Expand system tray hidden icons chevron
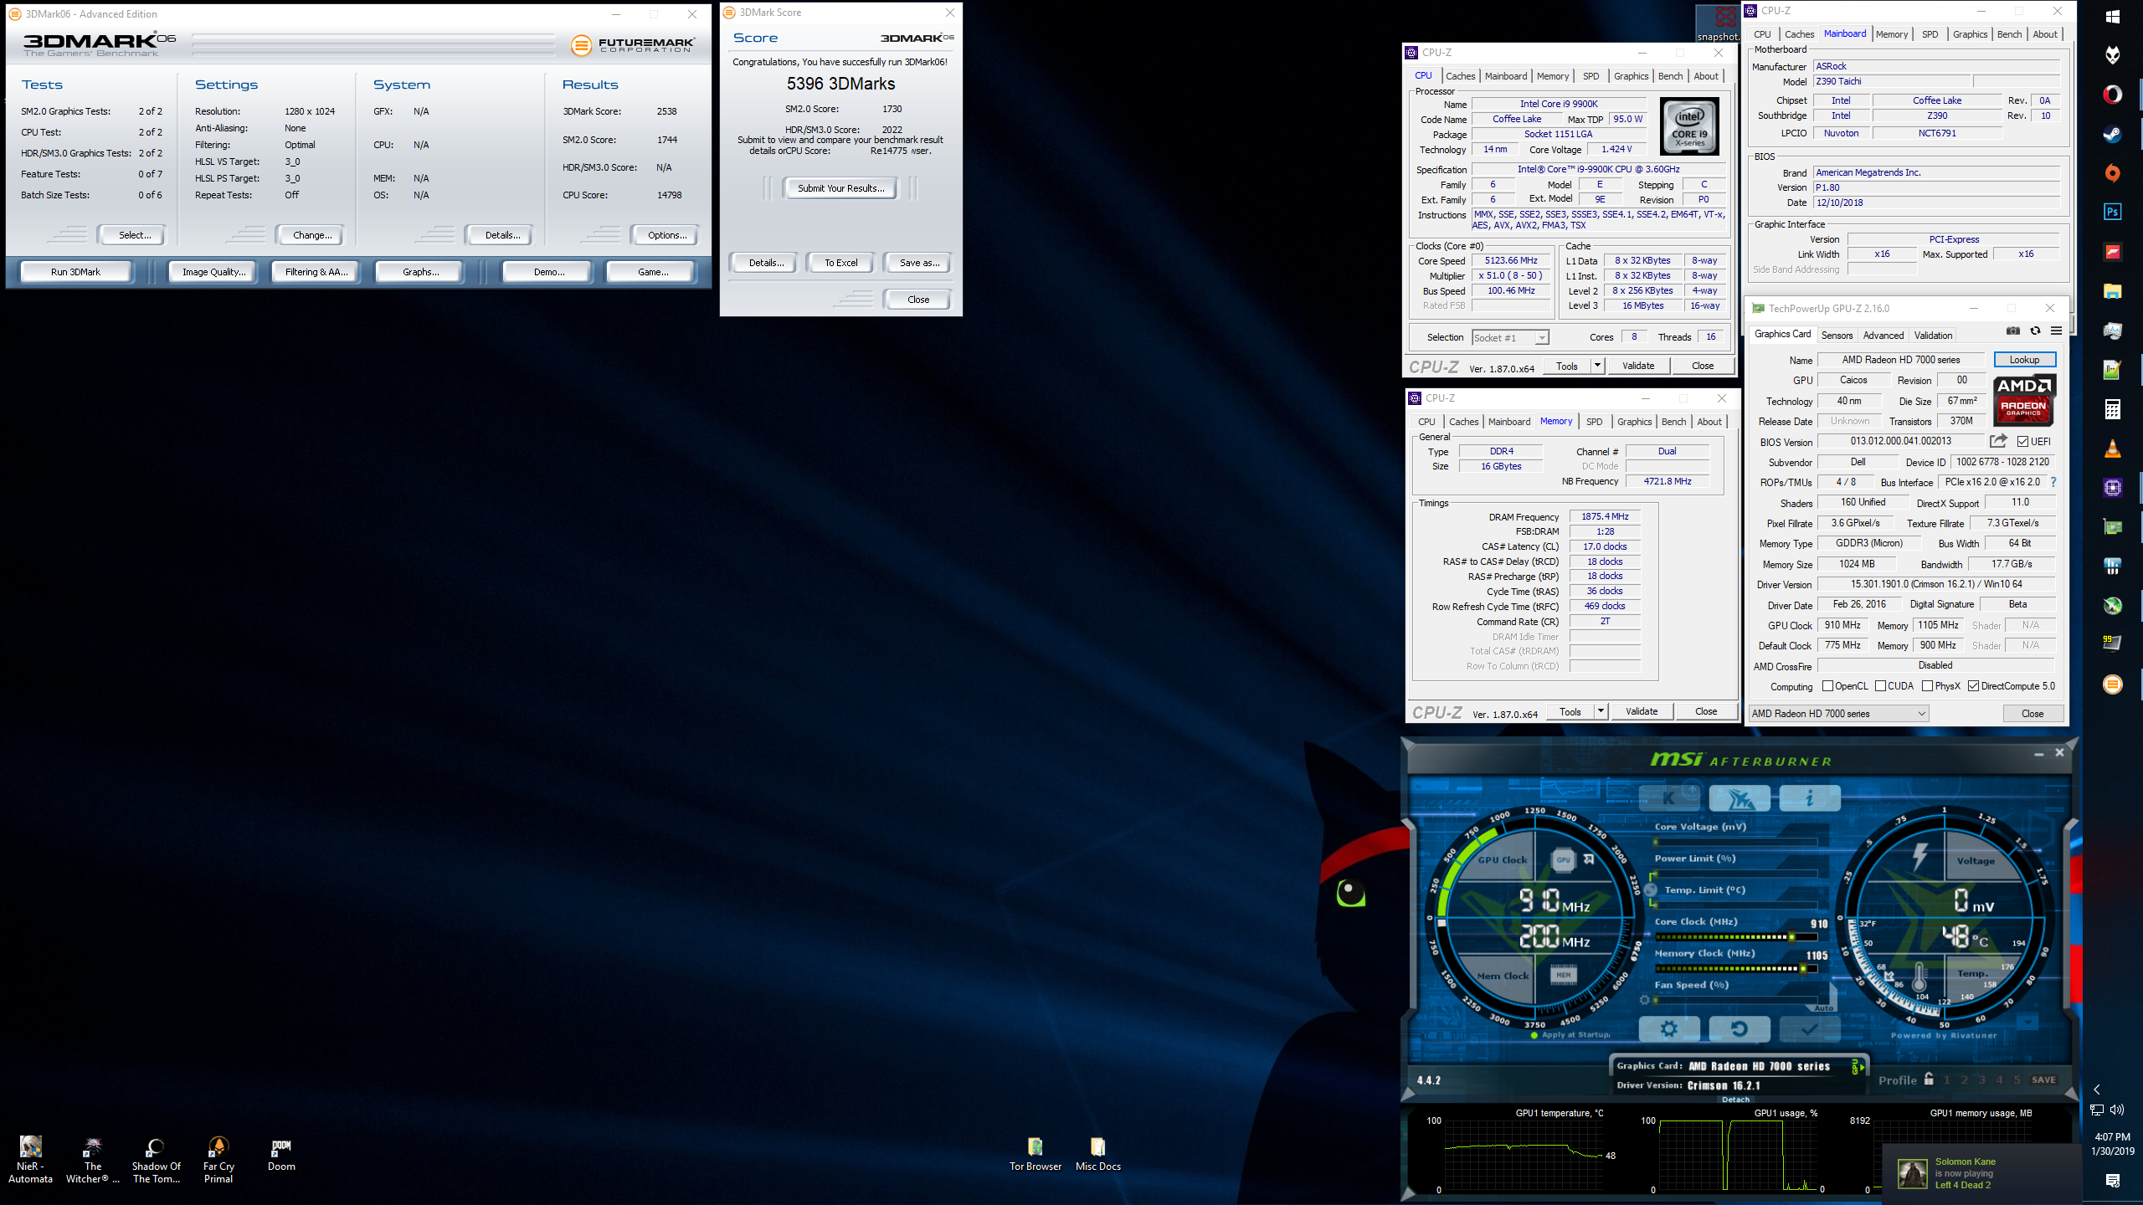Screen dimensions: 2143x1205 tap(2096, 1090)
